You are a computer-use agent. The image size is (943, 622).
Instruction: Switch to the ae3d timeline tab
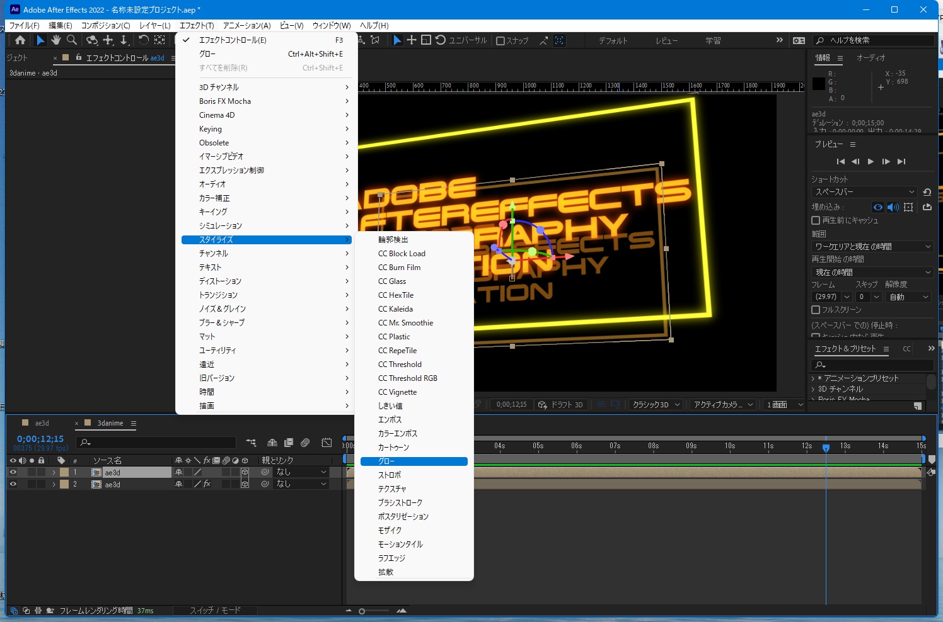click(42, 423)
